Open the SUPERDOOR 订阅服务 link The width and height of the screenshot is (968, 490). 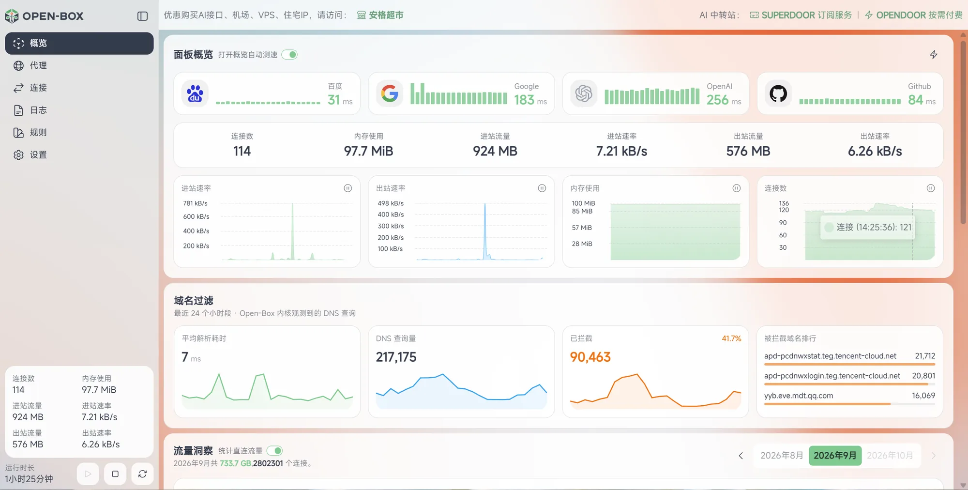coord(801,15)
